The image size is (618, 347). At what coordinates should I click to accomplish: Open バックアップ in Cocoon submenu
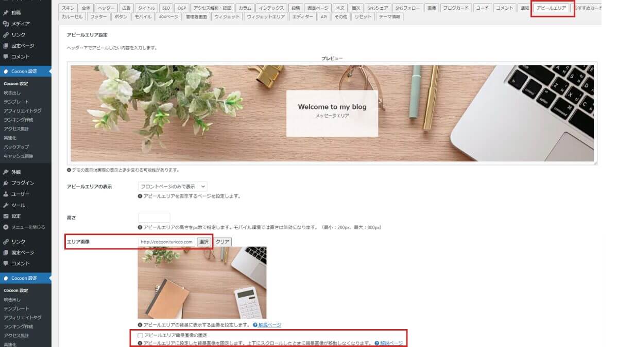tap(16, 147)
